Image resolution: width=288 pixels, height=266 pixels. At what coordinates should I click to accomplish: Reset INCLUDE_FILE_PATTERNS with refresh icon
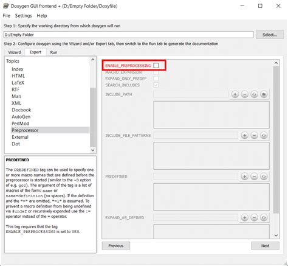coord(264,135)
